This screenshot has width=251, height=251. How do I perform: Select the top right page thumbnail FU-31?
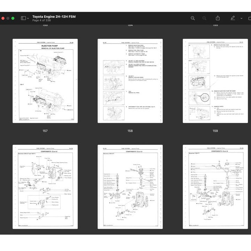[x=215, y=81]
